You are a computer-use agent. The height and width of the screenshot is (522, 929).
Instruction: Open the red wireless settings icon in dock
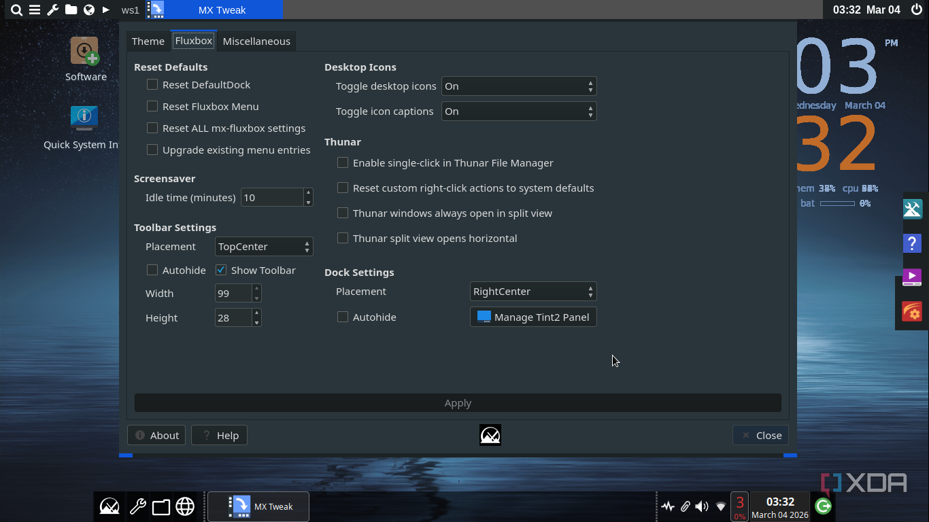click(912, 312)
